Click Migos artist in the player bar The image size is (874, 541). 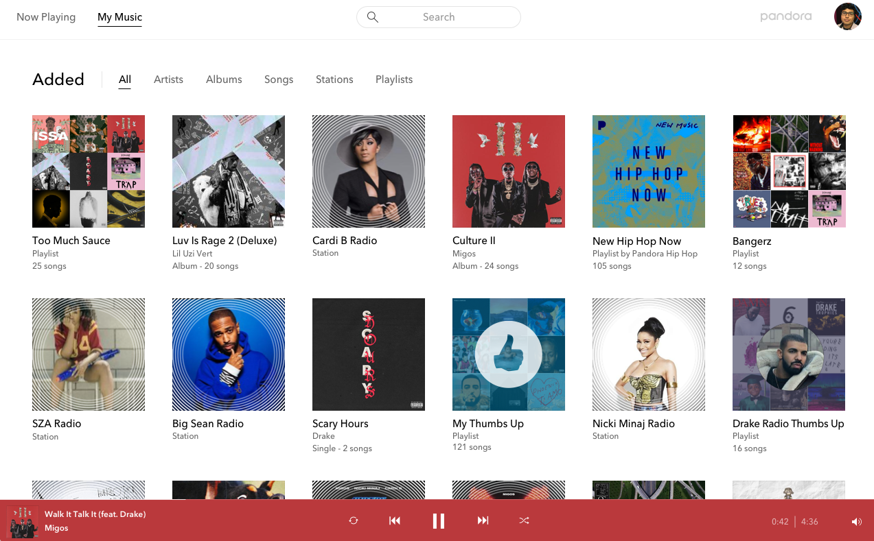pyautogui.click(x=56, y=528)
